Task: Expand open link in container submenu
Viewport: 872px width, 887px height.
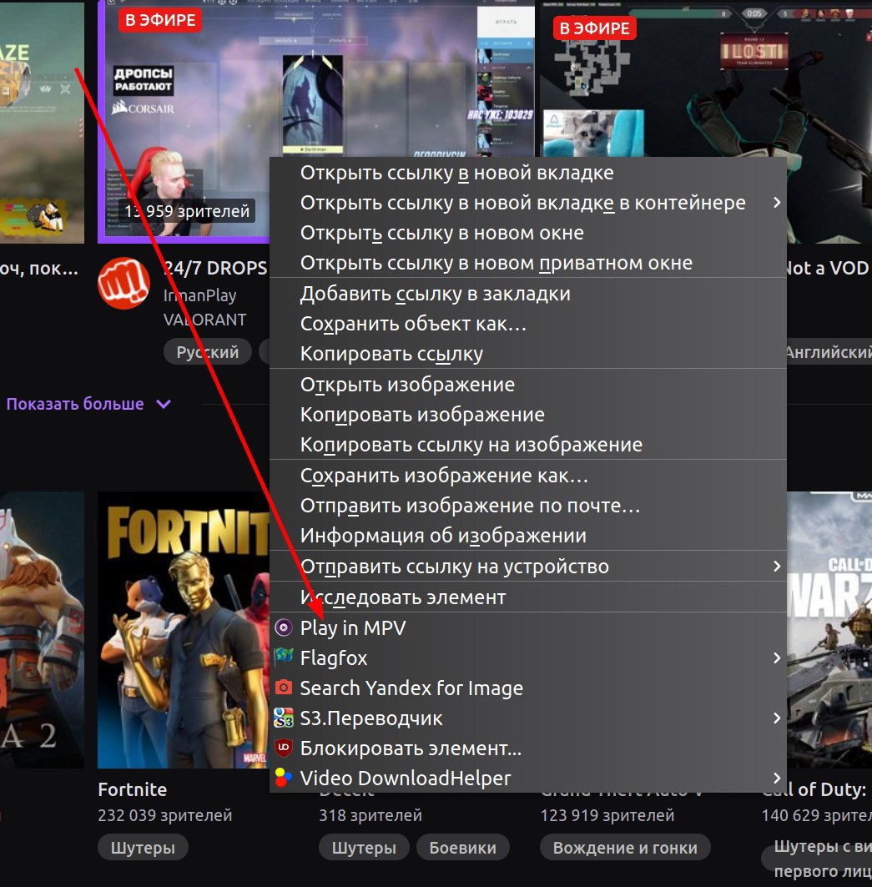Action: point(528,203)
